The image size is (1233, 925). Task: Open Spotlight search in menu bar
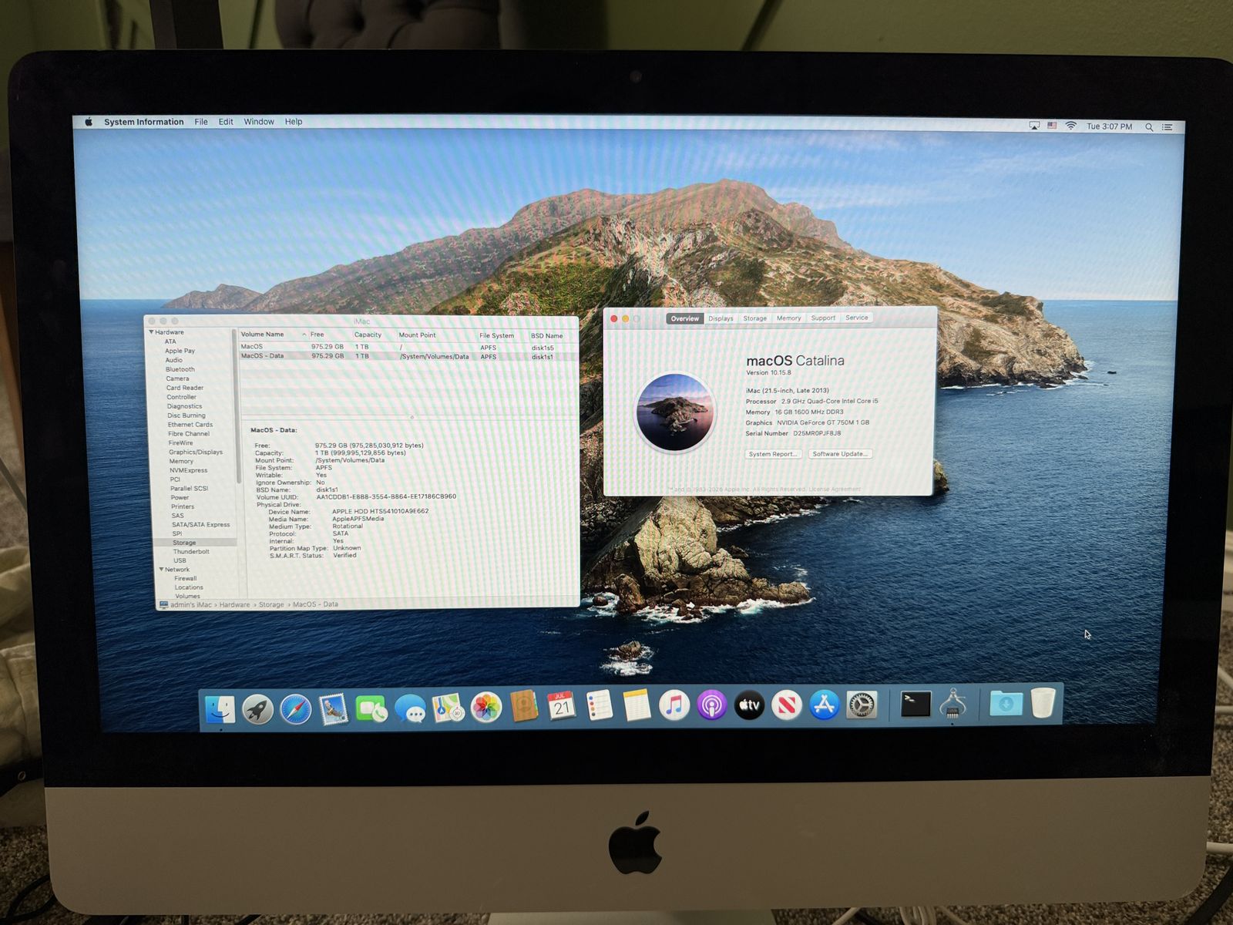[x=1149, y=127]
